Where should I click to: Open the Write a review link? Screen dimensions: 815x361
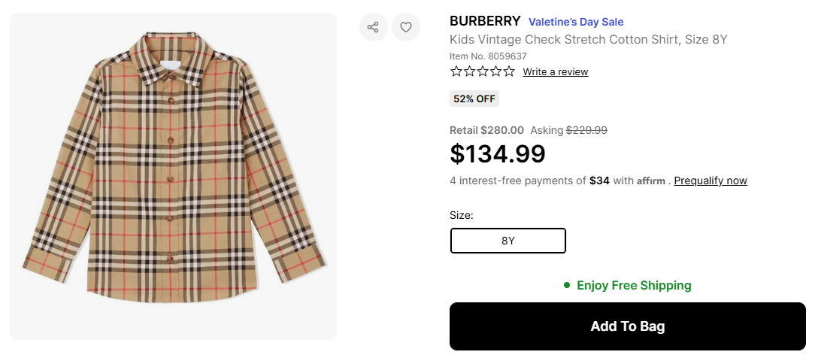click(x=556, y=72)
